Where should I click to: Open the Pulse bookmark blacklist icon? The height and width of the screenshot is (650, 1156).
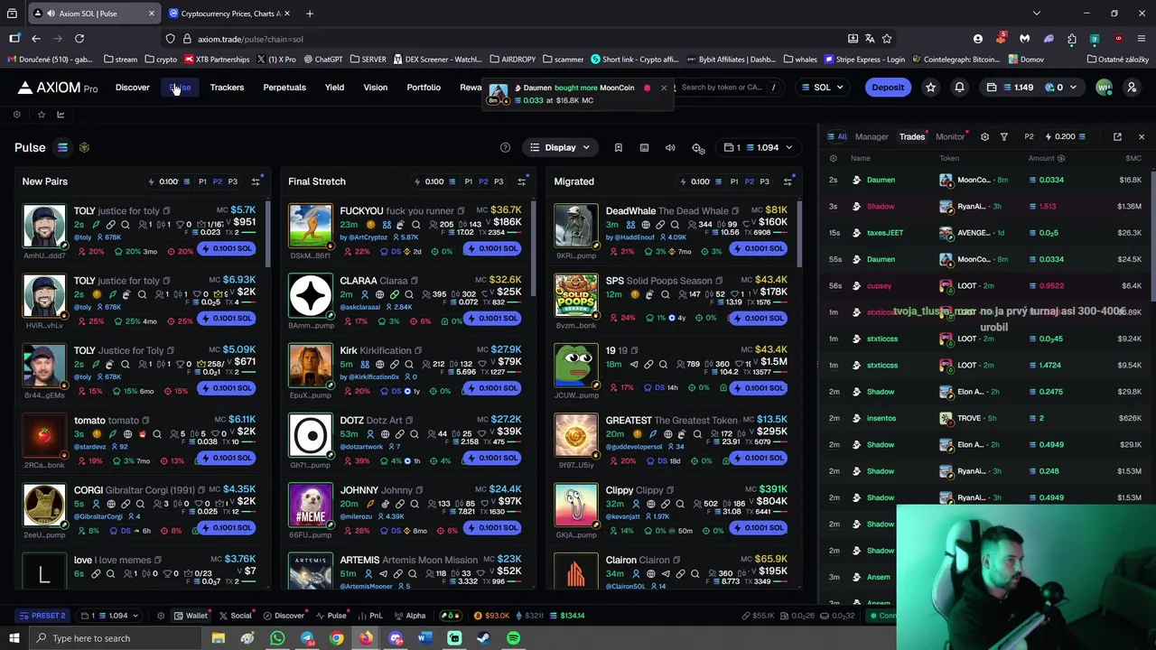[x=619, y=148]
